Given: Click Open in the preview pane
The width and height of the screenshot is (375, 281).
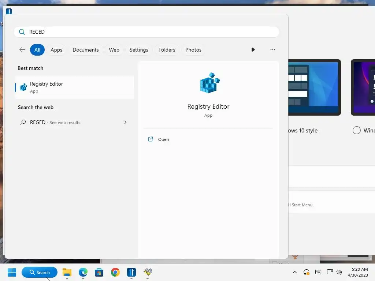Looking at the screenshot, I should tap(163, 139).
